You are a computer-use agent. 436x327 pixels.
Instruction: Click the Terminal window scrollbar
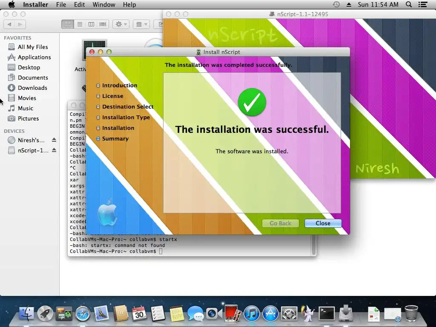pos(314,245)
